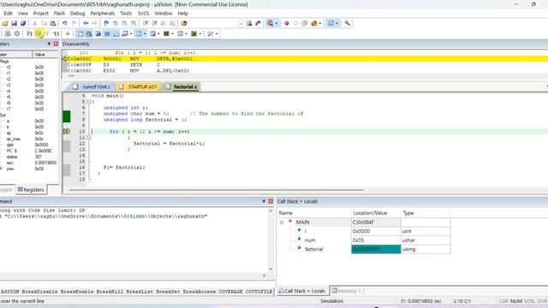548x308 pixels.
Task: Toggle the Command window button
Action: [80, 34]
